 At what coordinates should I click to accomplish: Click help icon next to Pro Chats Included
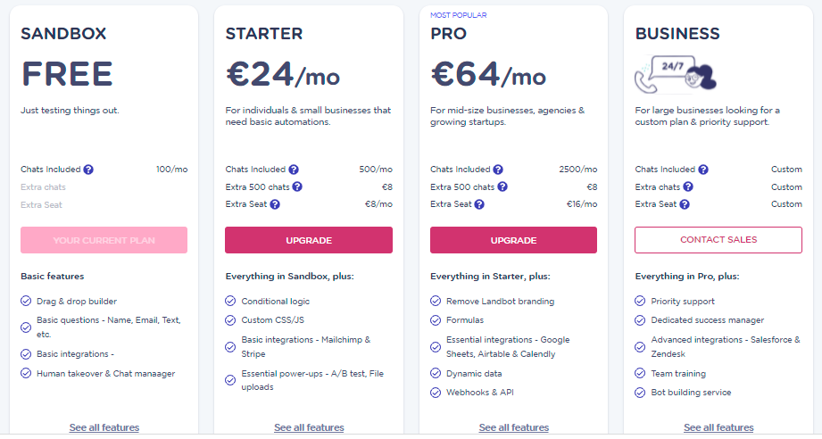[x=498, y=170]
